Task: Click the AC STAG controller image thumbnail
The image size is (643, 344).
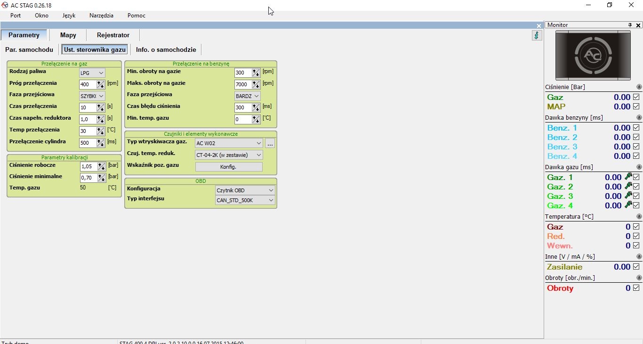Action: point(593,55)
